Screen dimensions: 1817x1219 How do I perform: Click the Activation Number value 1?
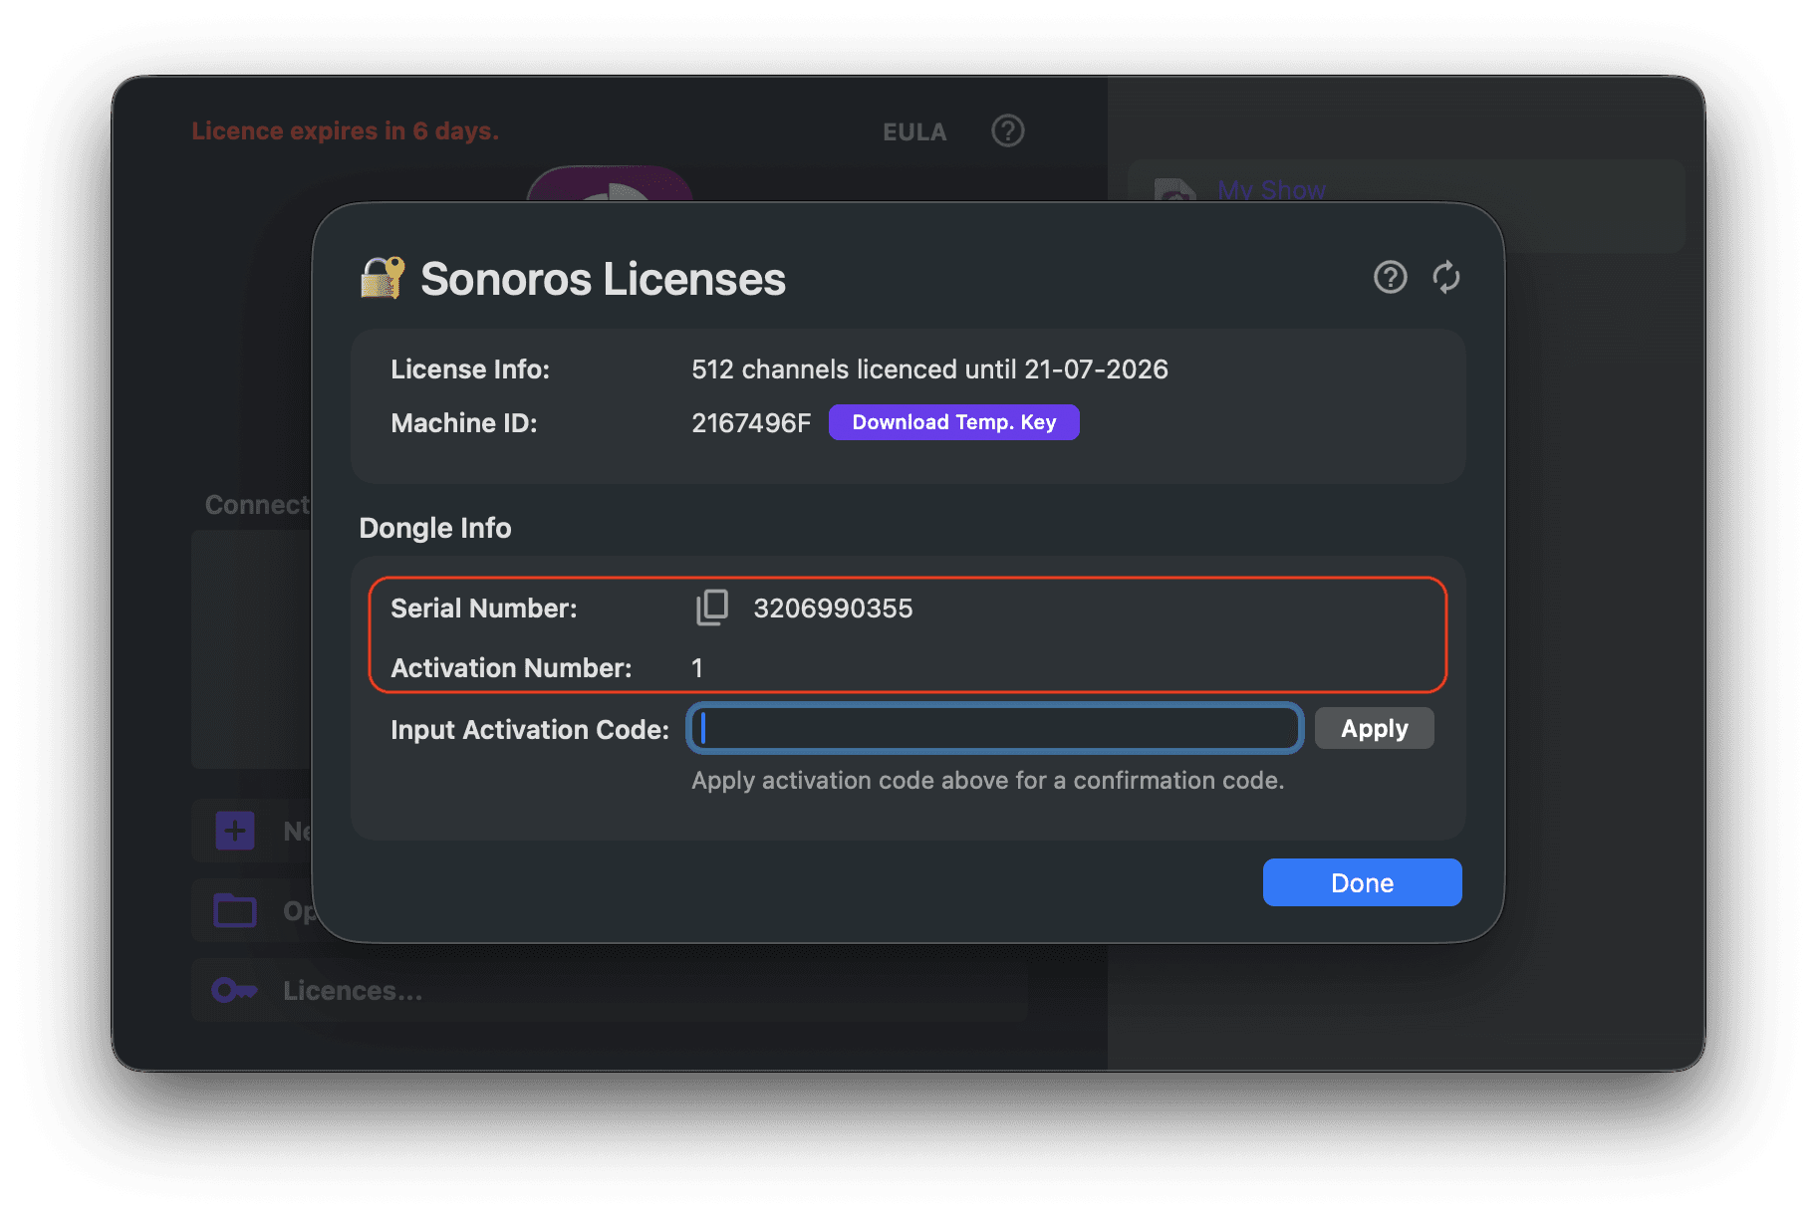(697, 668)
